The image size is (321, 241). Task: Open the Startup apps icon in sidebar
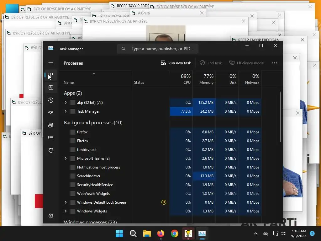[51, 113]
